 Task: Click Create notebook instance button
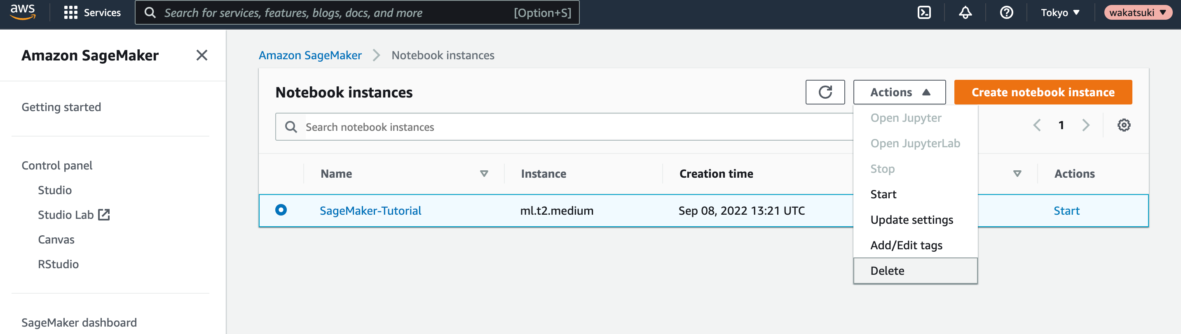coord(1043,92)
